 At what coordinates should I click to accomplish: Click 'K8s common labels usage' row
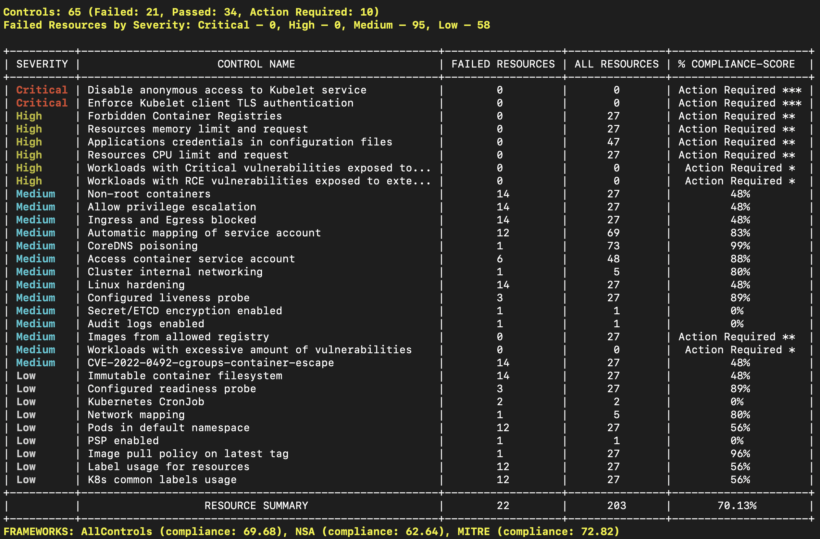pos(162,480)
